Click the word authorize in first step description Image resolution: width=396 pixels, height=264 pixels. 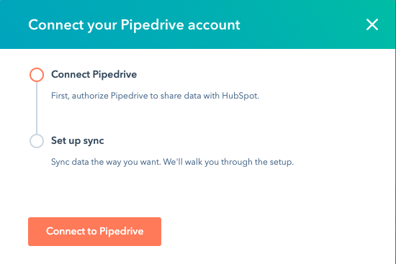(x=90, y=96)
